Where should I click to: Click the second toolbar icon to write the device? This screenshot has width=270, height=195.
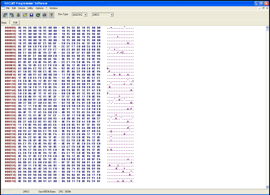tap(12, 15)
